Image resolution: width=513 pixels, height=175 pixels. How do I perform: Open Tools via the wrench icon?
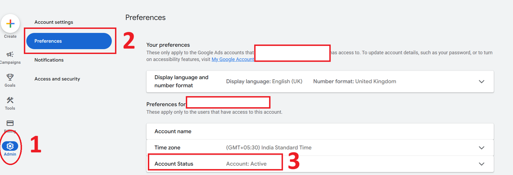[10, 100]
